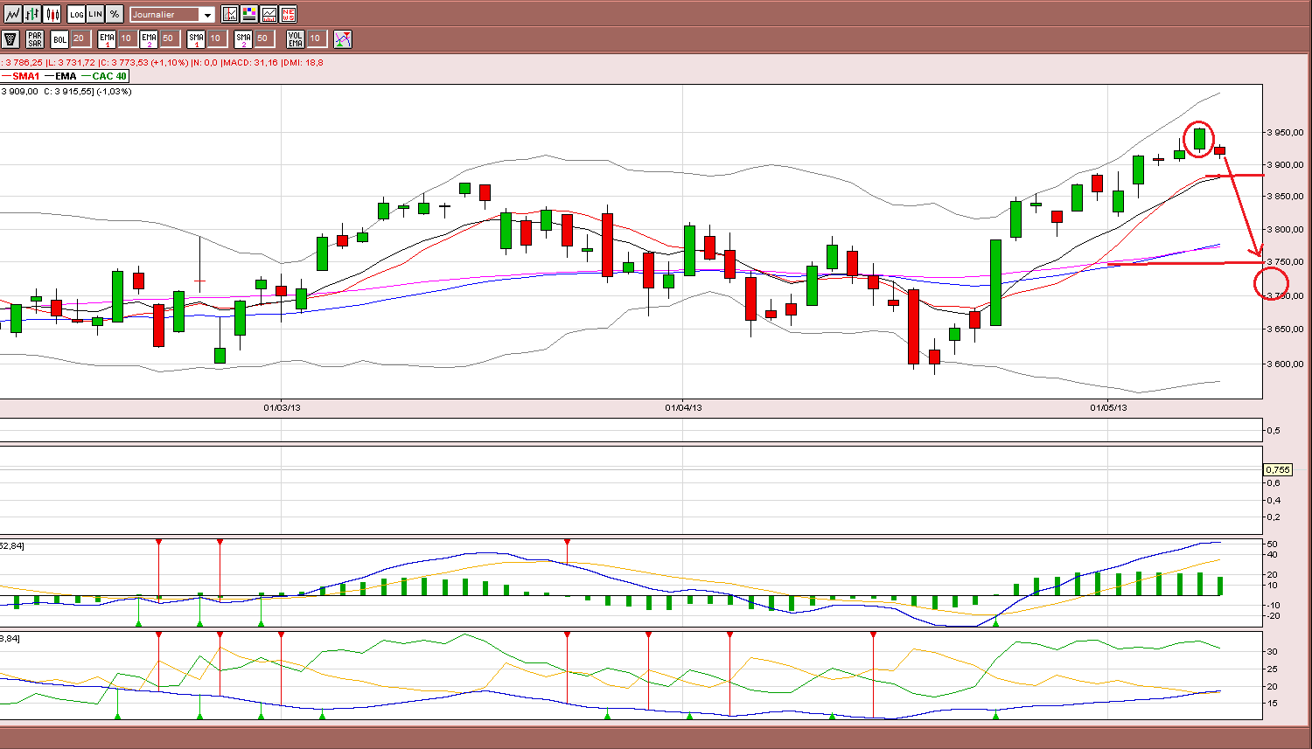Click the MACD: 31,16 readout
The height and width of the screenshot is (749, 1312).
(250, 63)
